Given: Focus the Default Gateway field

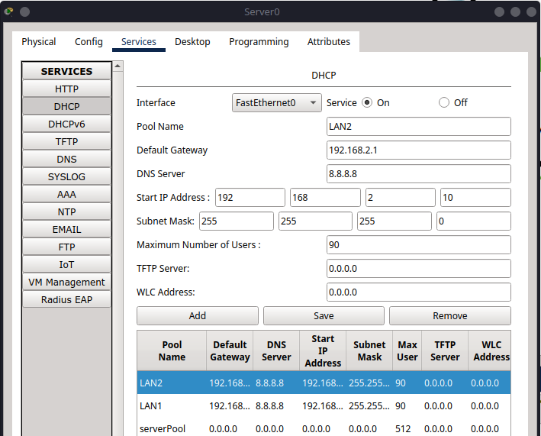Looking at the screenshot, I should coord(418,150).
